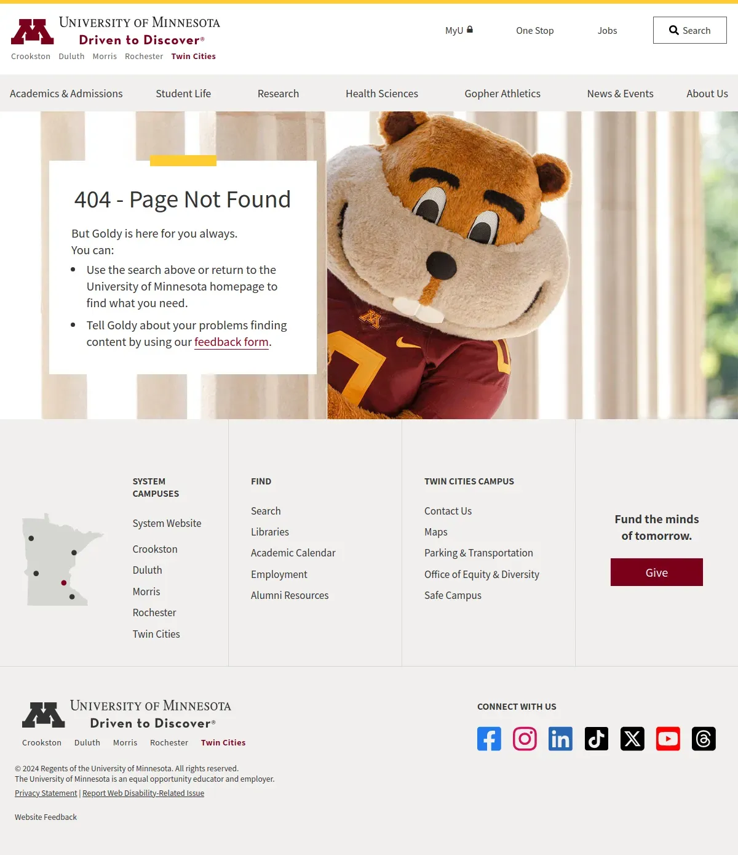Open the LinkedIn social icon
Viewport: 738px width, 855px height.
point(560,739)
